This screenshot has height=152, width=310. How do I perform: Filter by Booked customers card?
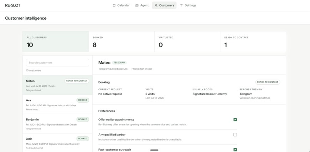tap(122, 42)
